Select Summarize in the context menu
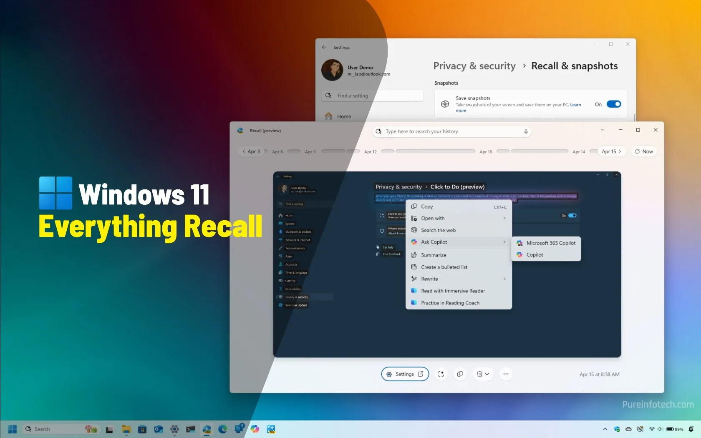The height and width of the screenshot is (438, 701). tap(434, 255)
